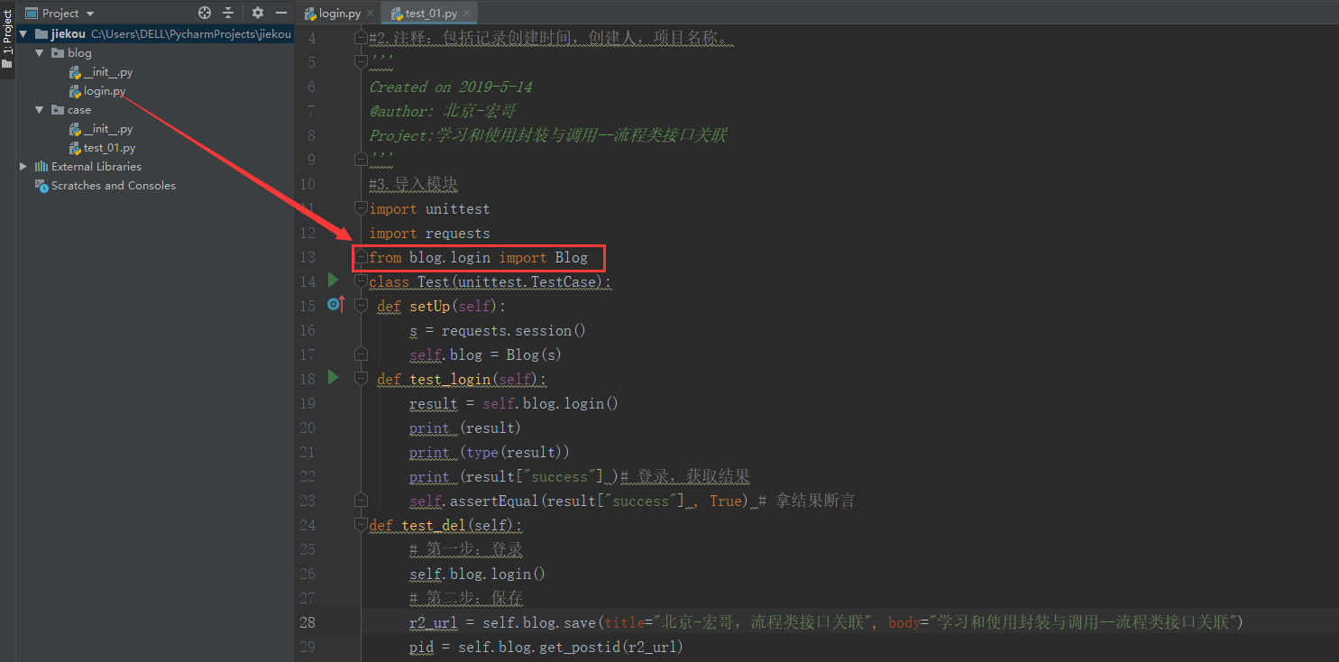
Task: Click line number 20 in the gutter
Action: coord(307,428)
